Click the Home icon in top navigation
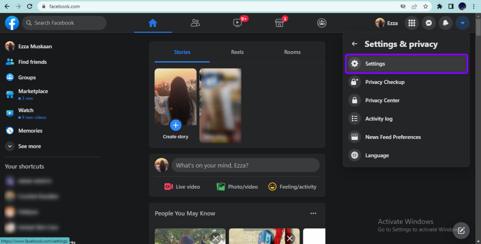The width and height of the screenshot is (481, 244). [x=153, y=23]
